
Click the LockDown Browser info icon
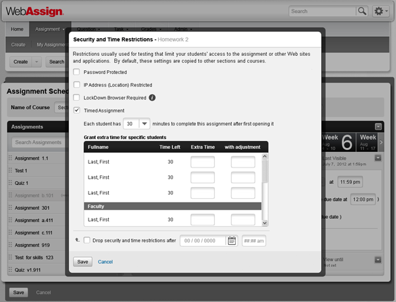pos(152,97)
